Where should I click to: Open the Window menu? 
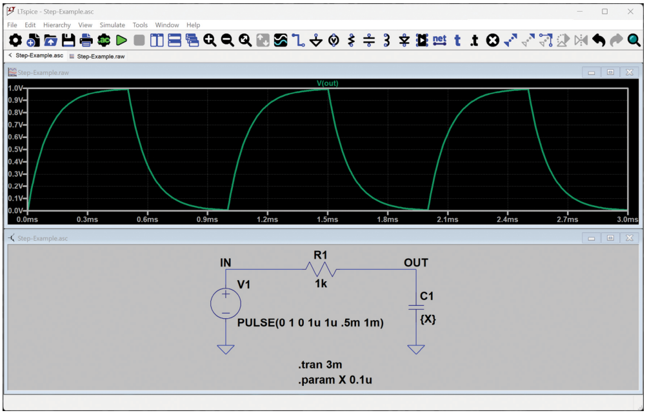point(167,25)
